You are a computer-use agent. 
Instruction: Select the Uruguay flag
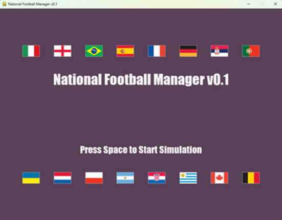point(188,178)
